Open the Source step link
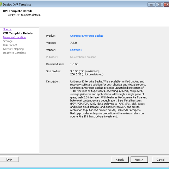This screenshot has height=169, width=169. (7, 29)
